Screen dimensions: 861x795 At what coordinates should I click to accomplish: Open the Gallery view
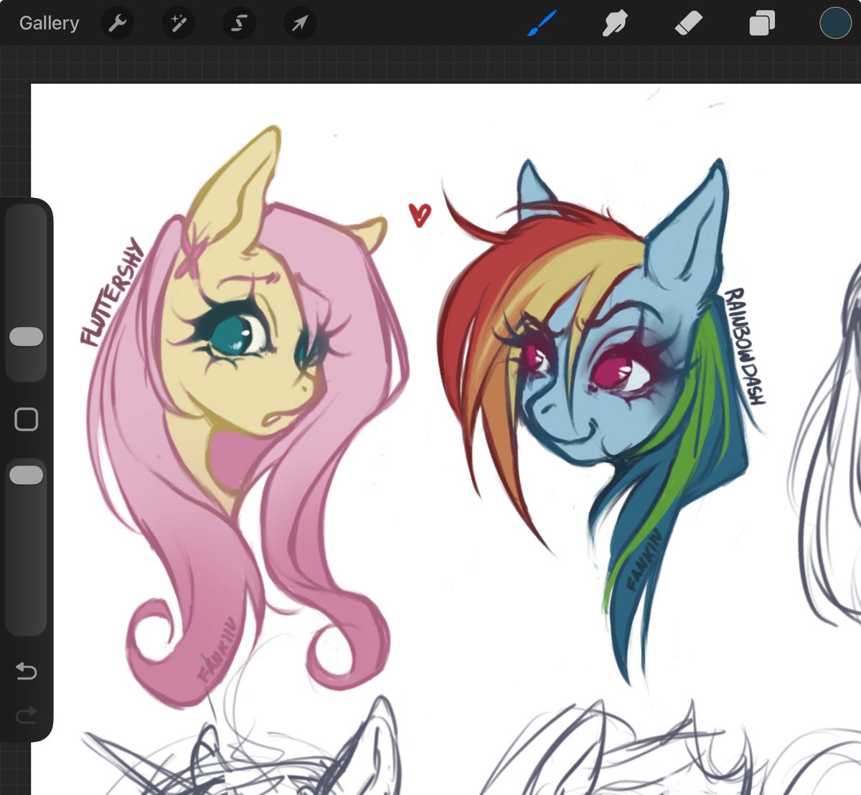point(49,23)
